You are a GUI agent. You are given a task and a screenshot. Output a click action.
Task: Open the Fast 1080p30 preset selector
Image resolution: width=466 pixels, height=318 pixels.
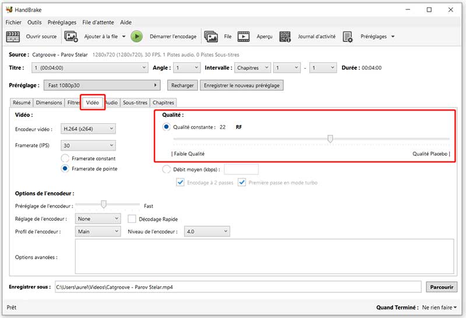[102, 85]
